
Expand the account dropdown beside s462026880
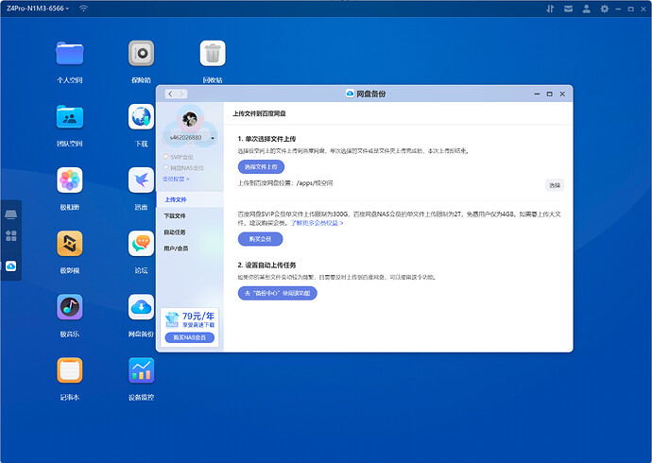click(x=214, y=138)
